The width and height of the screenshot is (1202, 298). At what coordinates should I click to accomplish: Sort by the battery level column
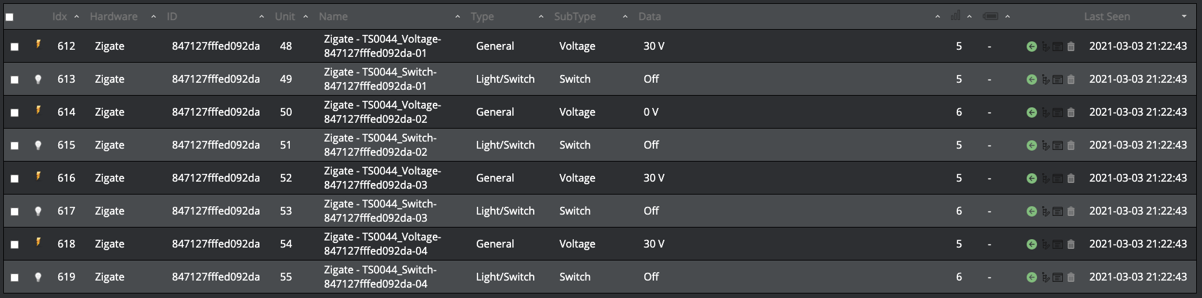pyautogui.click(x=990, y=16)
